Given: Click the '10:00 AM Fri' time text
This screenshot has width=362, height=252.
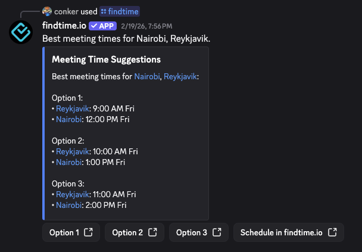Looking at the screenshot, I should [115, 151].
